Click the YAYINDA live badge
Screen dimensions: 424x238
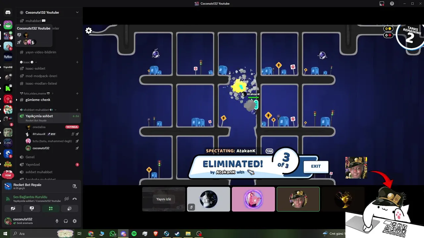(72, 127)
